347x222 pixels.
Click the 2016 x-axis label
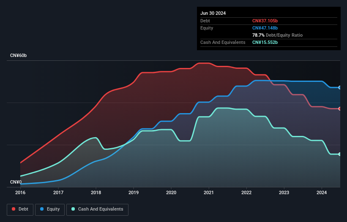[x=20, y=192]
